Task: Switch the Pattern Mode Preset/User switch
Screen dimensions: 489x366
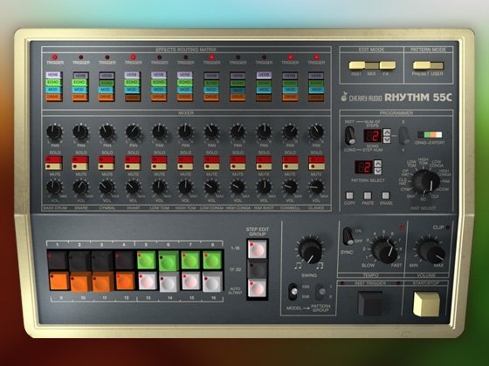Action: [x=428, y=65]
